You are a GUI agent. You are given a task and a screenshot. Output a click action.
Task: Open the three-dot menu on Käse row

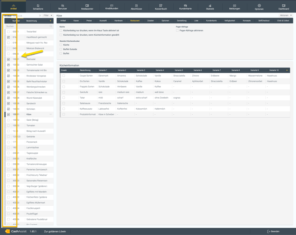51,115
